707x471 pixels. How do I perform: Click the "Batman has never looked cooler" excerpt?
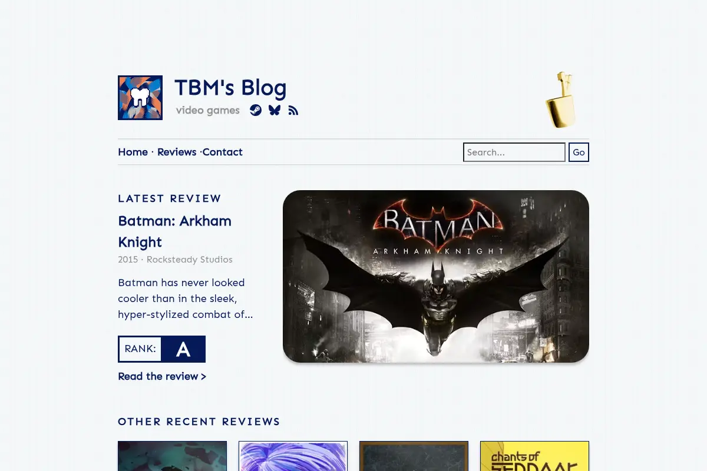pyautogui.click(x=186, y=298)
